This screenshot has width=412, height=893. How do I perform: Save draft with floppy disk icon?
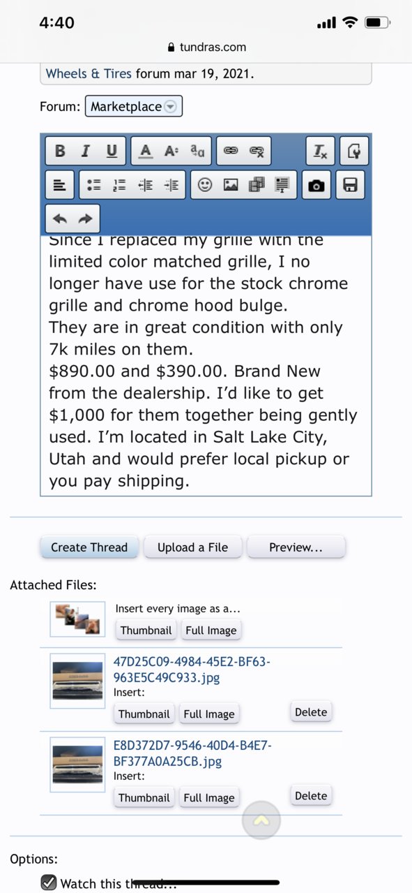tap(351, 185)
